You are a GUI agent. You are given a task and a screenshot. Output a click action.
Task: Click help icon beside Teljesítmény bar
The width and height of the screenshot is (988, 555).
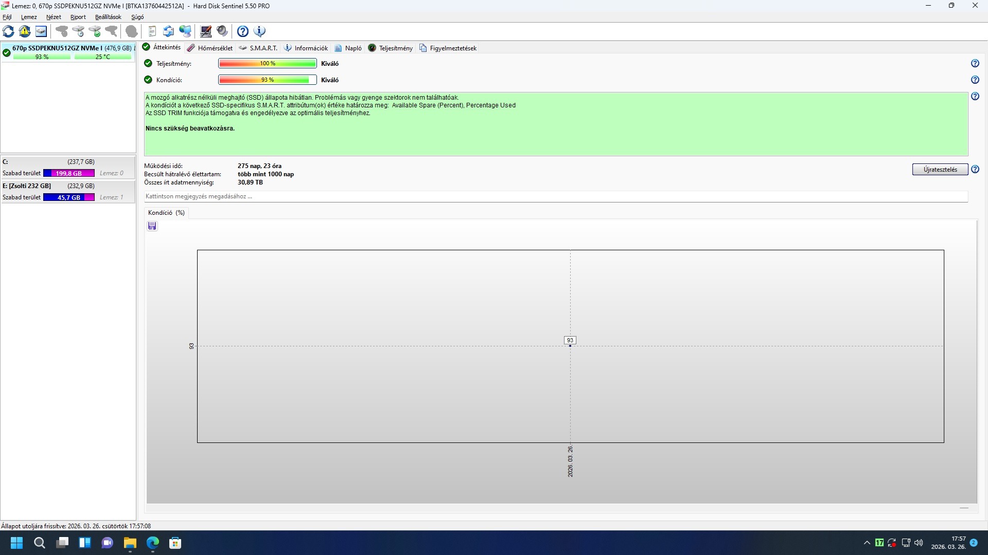(975, 63)
